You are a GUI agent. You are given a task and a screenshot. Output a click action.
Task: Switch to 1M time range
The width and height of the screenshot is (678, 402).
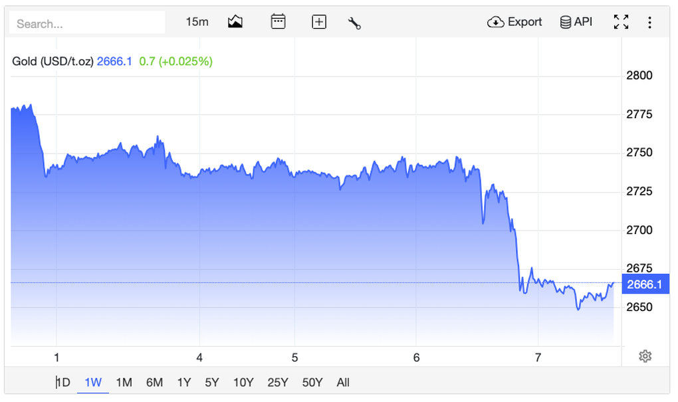click(x=124, y=382)
